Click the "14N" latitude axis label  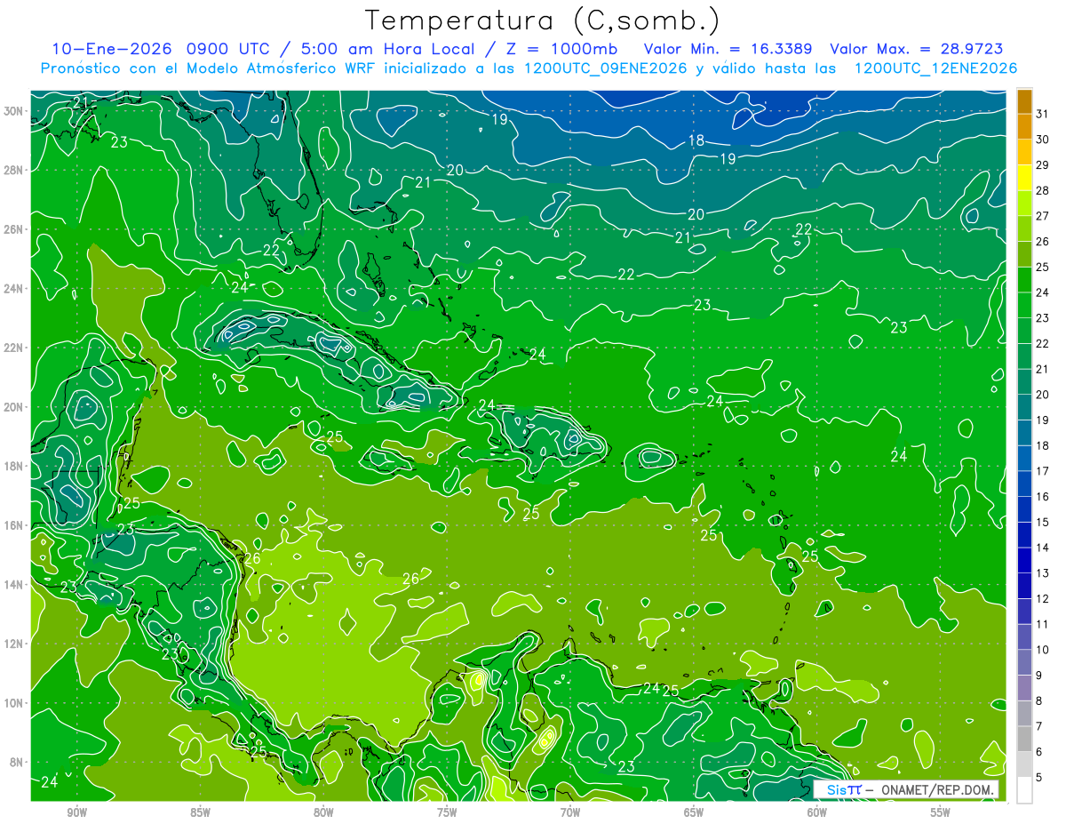coord(14,584)
